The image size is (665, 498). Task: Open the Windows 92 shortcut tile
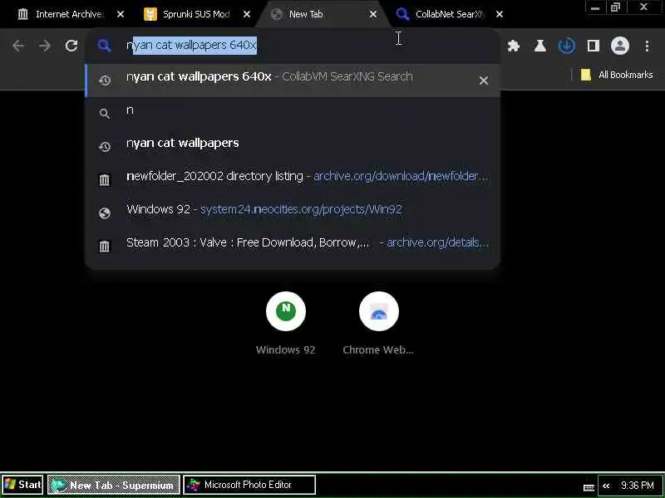[285, 324]
